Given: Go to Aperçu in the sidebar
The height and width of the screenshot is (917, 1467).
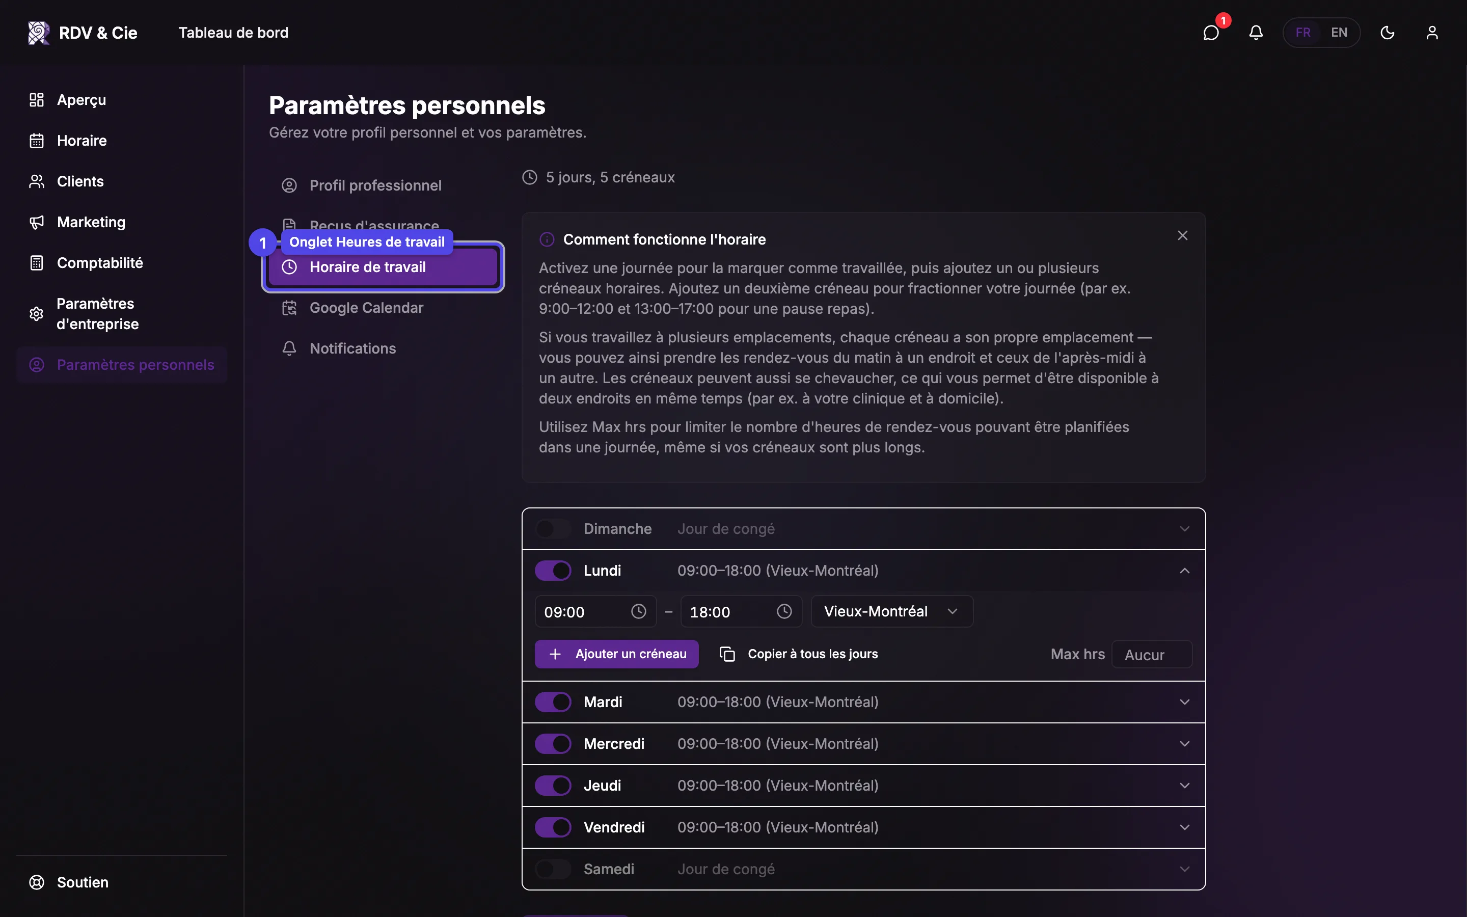Looking at the screenshot, I should [x=121, y=100].
